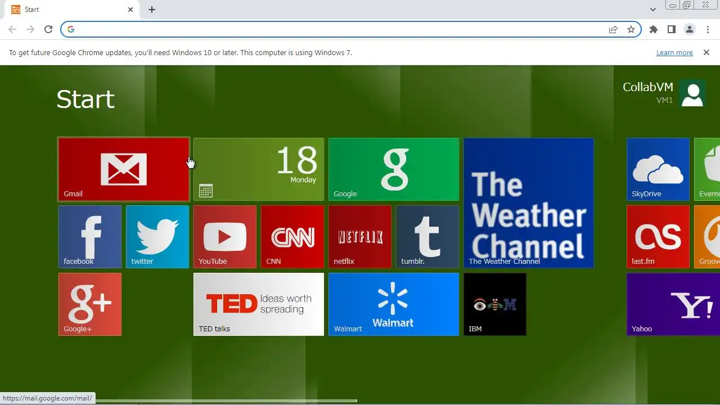The height and width of the screenshot is (405, 720).
Task: Open the tumblr. tile
Action: (427, 237)
